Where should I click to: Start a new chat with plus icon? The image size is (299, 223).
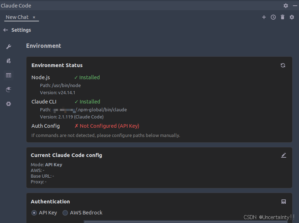[x=264, y=17]
